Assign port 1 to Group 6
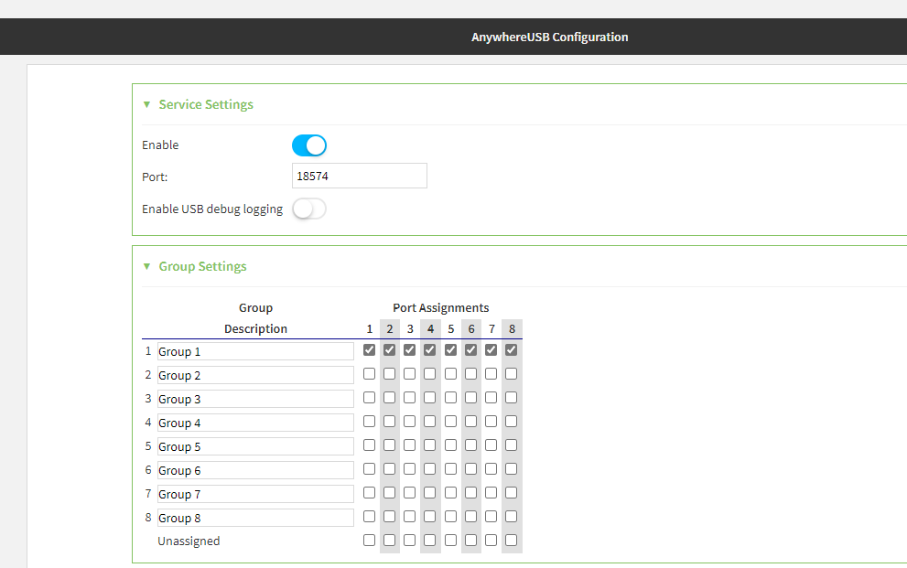This screenshot has width=907, height=568. [x=369, y=468]
